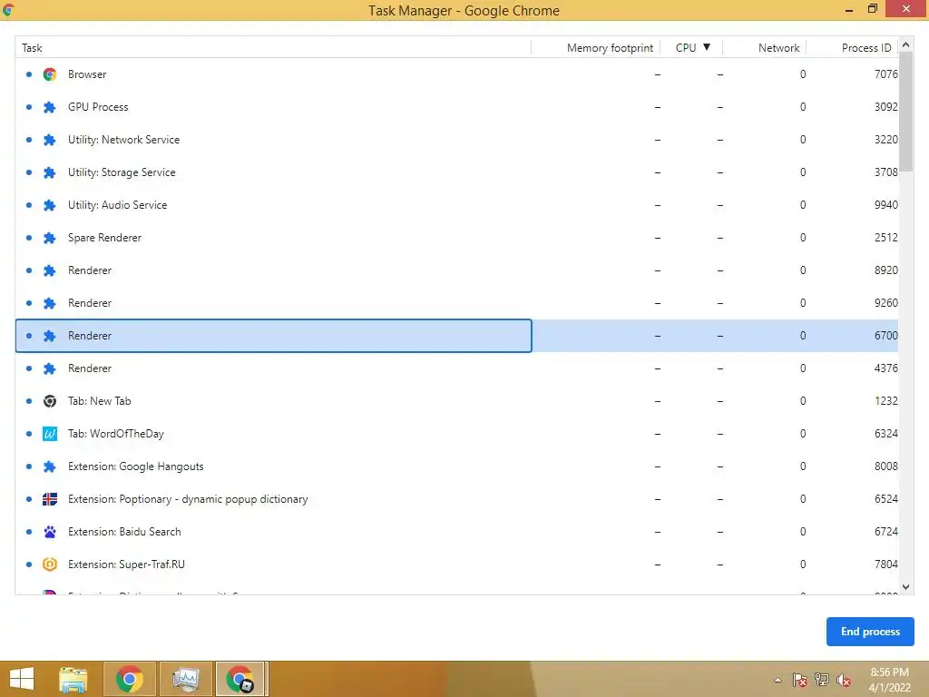Click puzzle icon of Utility: Network Service

tap(50, 140)
